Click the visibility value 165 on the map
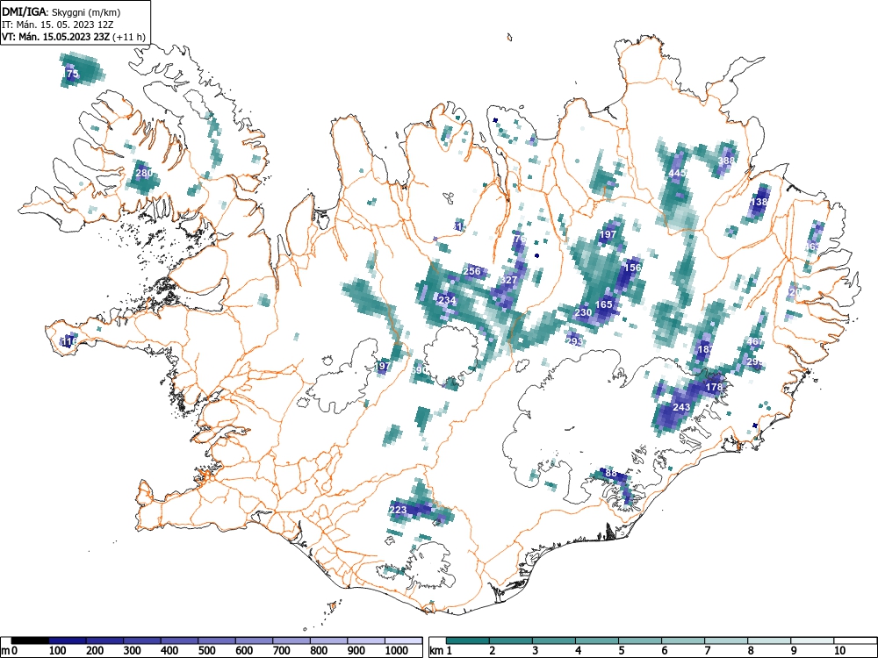878x658 pixels. (x=604, y=304)
